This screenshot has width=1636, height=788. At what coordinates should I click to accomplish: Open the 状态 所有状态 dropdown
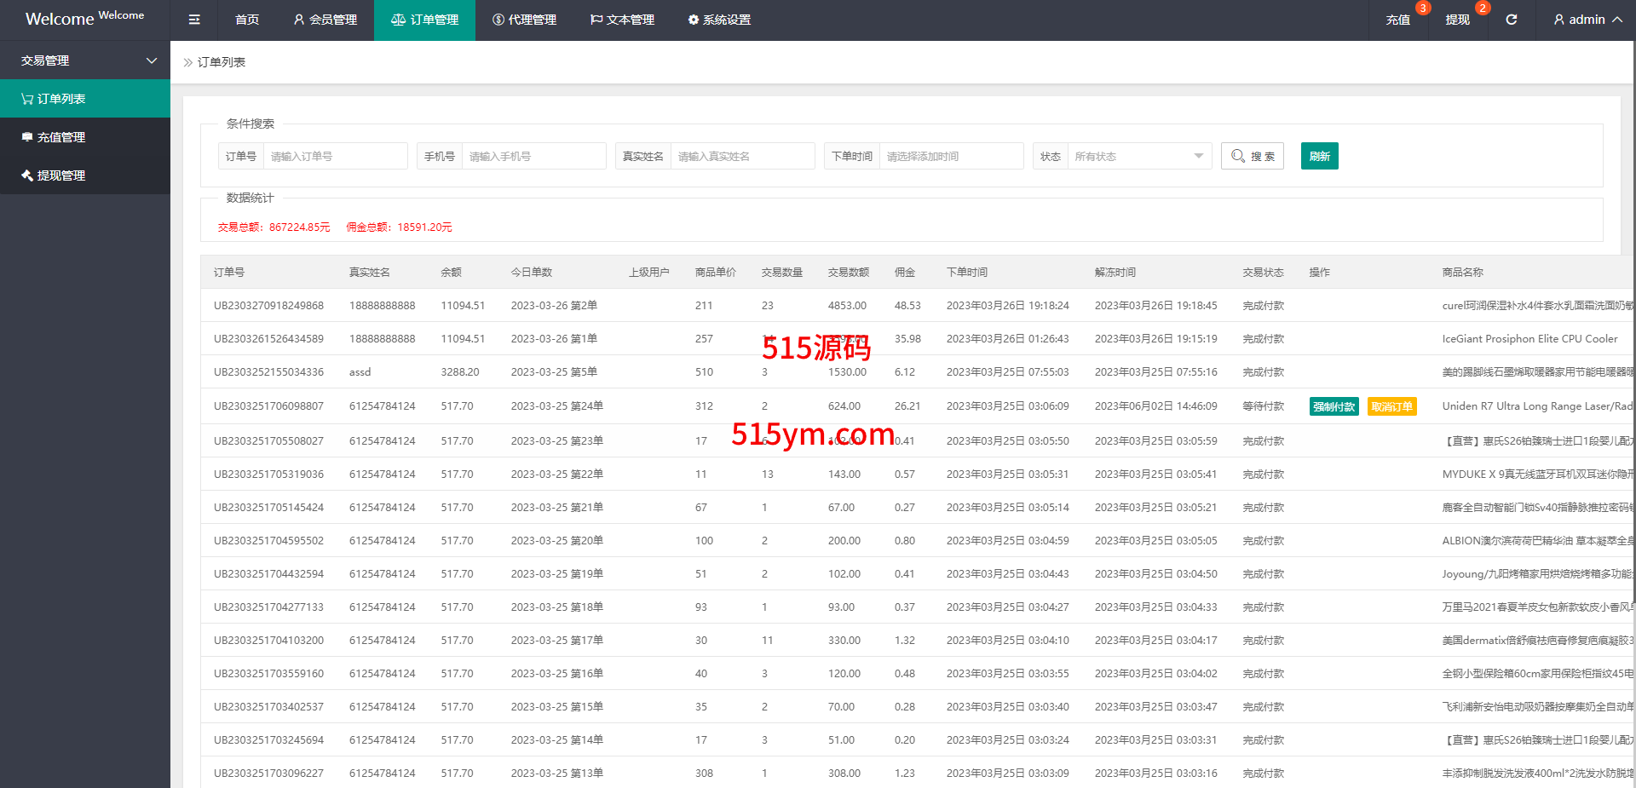click(x=1138, y=156)
